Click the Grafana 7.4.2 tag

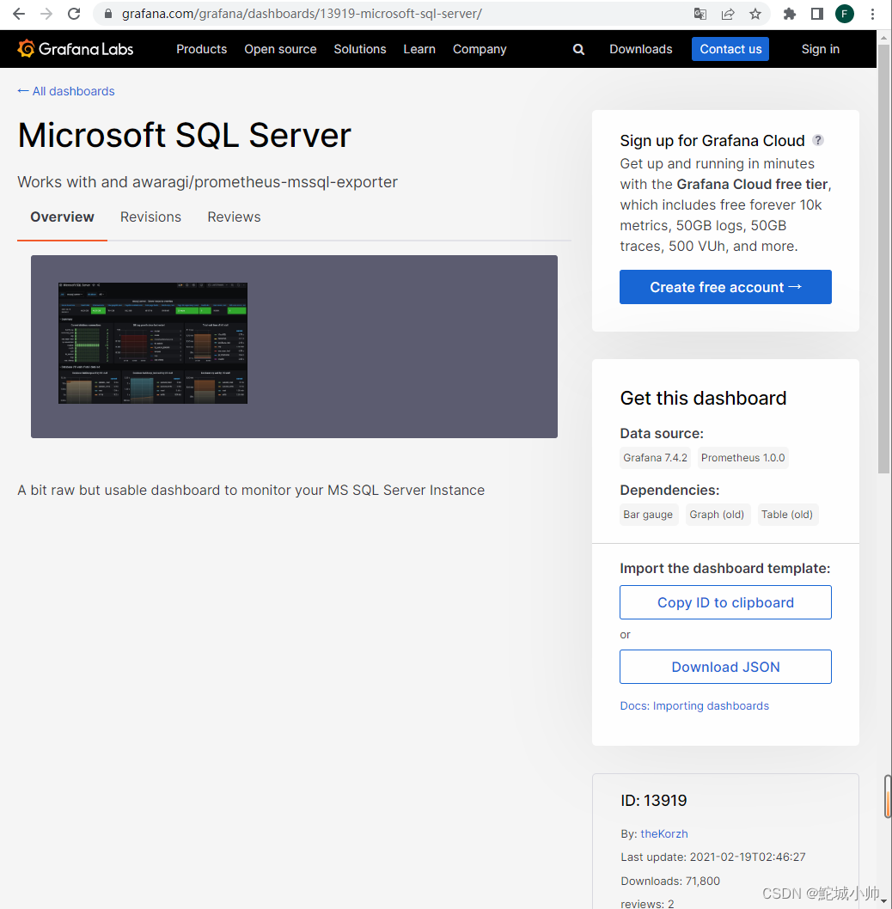pyautogui.click(x=655, y=457)
